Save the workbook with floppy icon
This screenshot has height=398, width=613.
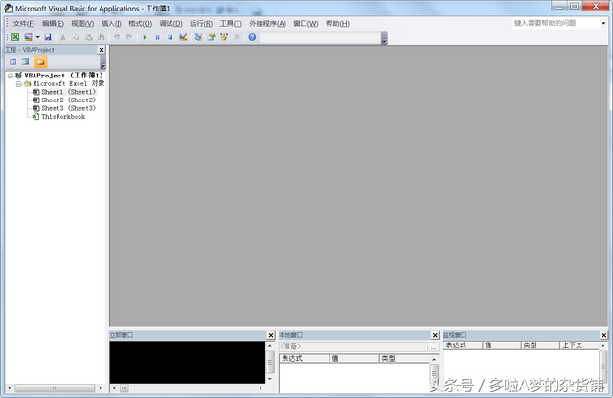point(48,37)
